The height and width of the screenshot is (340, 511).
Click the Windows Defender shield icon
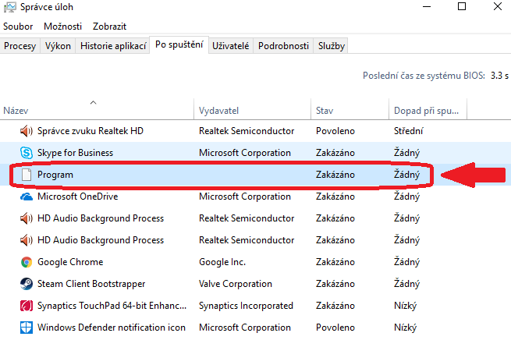[27, 328]
